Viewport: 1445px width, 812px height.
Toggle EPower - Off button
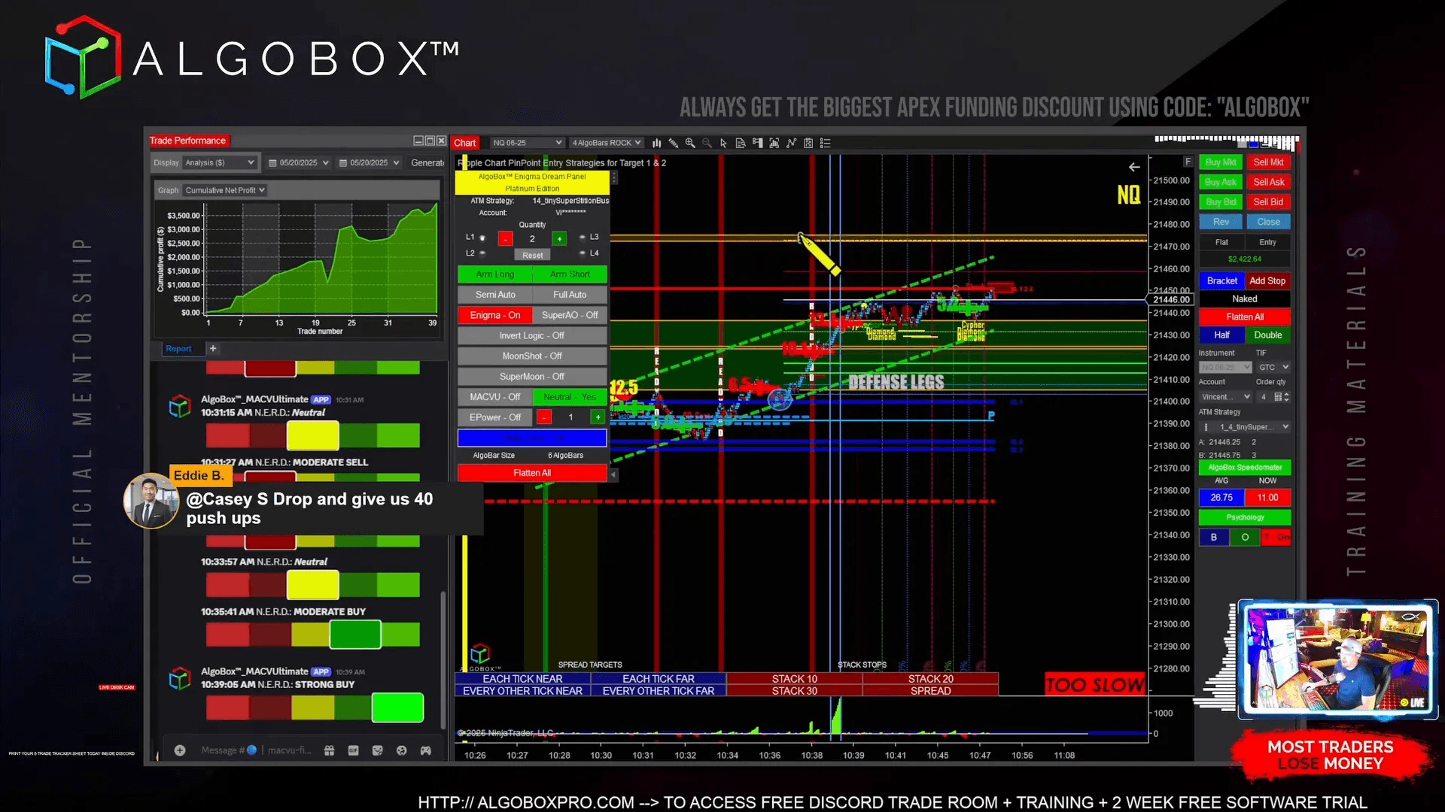pyautogui.click(x=495, y=417)
